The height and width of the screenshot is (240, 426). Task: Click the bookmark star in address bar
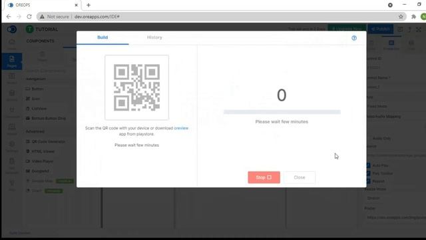pos(401,17)
